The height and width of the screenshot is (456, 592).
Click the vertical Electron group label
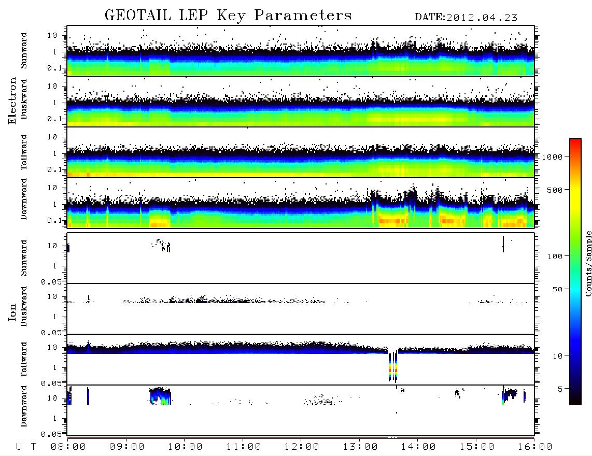pos(12,101)
